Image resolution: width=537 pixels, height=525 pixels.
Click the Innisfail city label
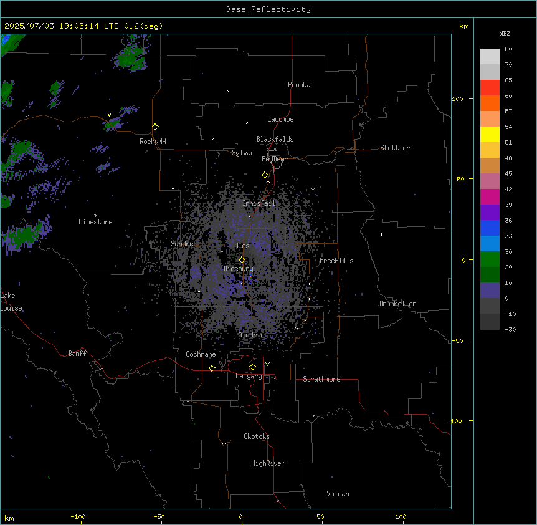259,203
